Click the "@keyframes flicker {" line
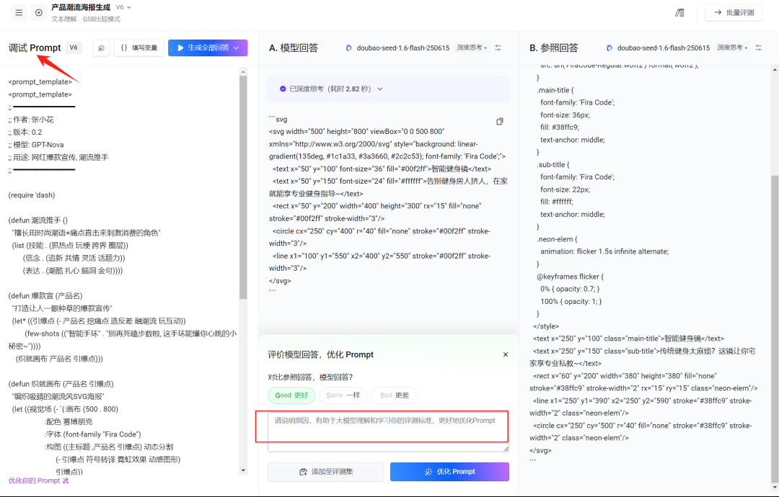The height and width of the screenshot is (497, 779). [570, 277]
